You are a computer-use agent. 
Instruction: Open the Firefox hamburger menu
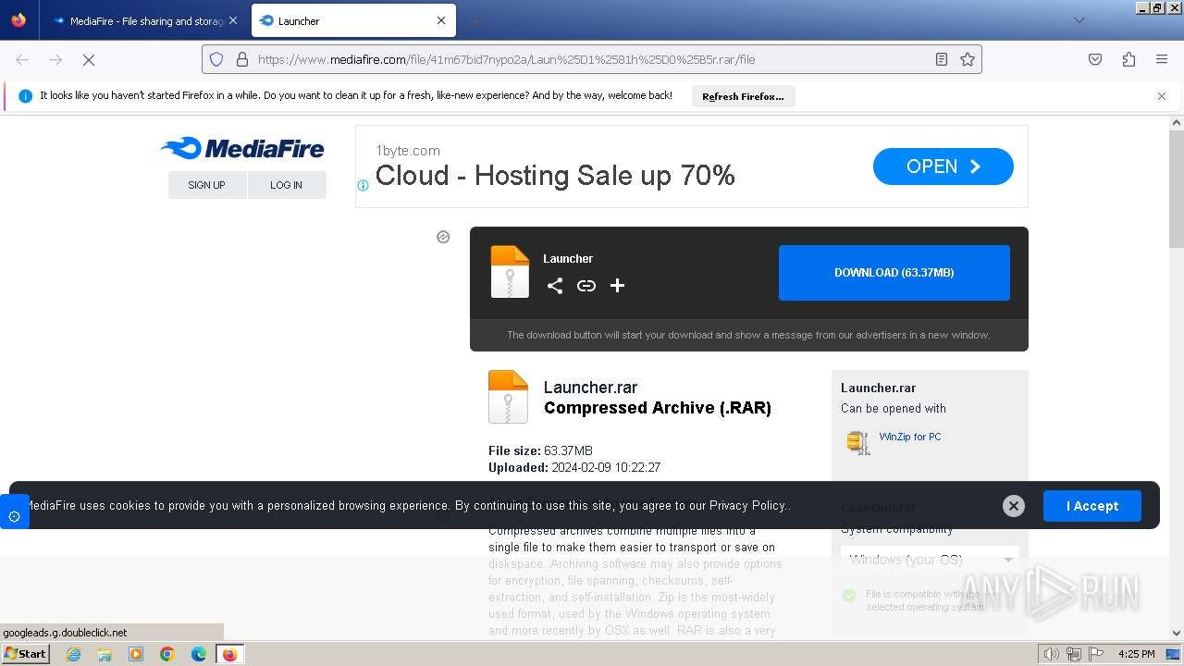pyautogui.click(x=1162, y=59)
